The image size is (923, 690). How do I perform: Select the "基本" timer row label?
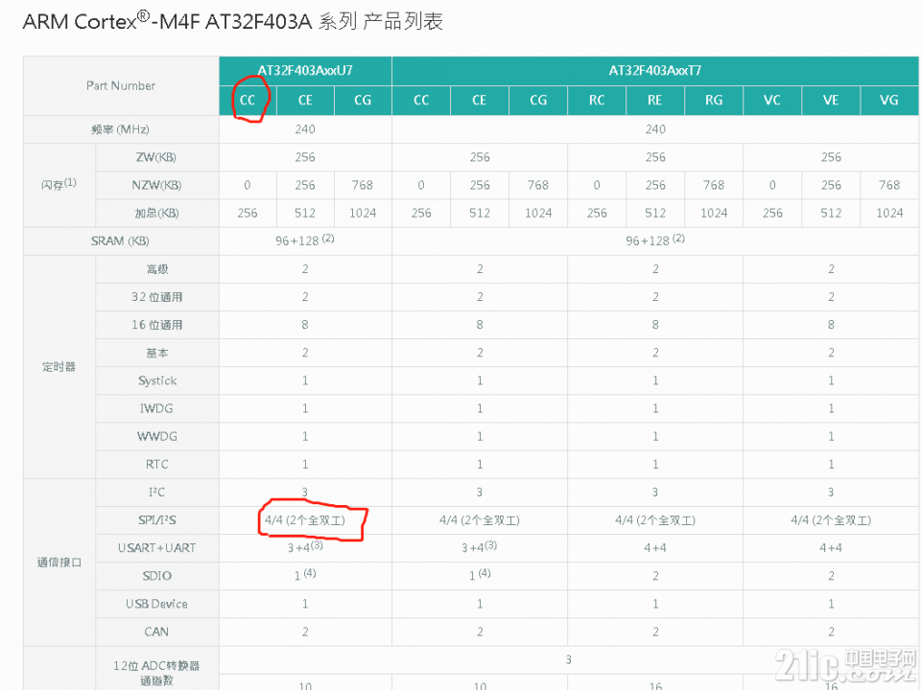point(157,353)
